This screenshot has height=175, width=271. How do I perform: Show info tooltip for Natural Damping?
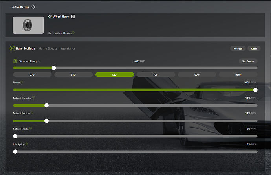pyautogui.click(x=33, y=98)
